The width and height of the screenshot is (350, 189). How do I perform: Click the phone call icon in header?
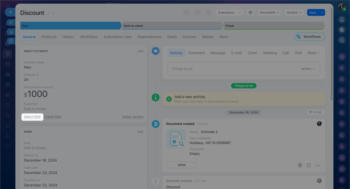pos(186,13)
